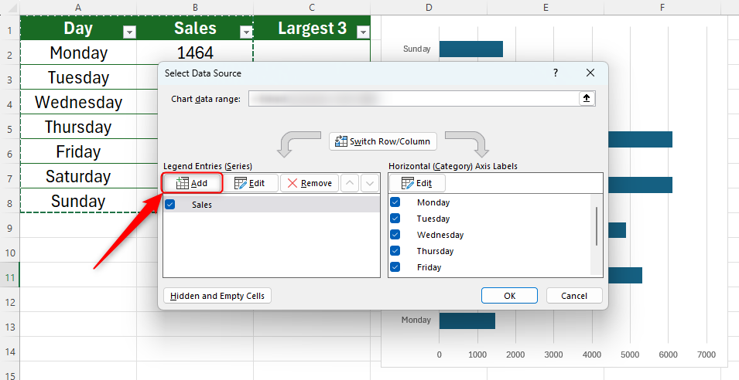Open Hidden and Empty Cells settings
This screenshot has height=380, width=739.
[217, 296]
